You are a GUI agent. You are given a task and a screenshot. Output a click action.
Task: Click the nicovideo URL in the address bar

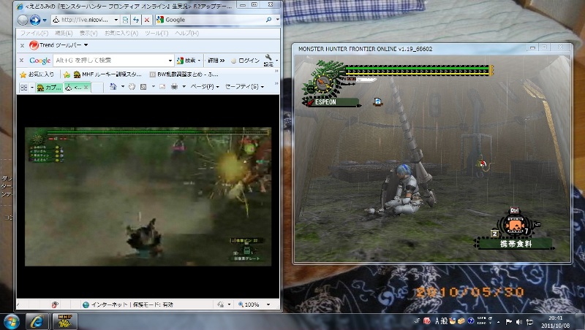pyautogui.click(x=85, y=20)
